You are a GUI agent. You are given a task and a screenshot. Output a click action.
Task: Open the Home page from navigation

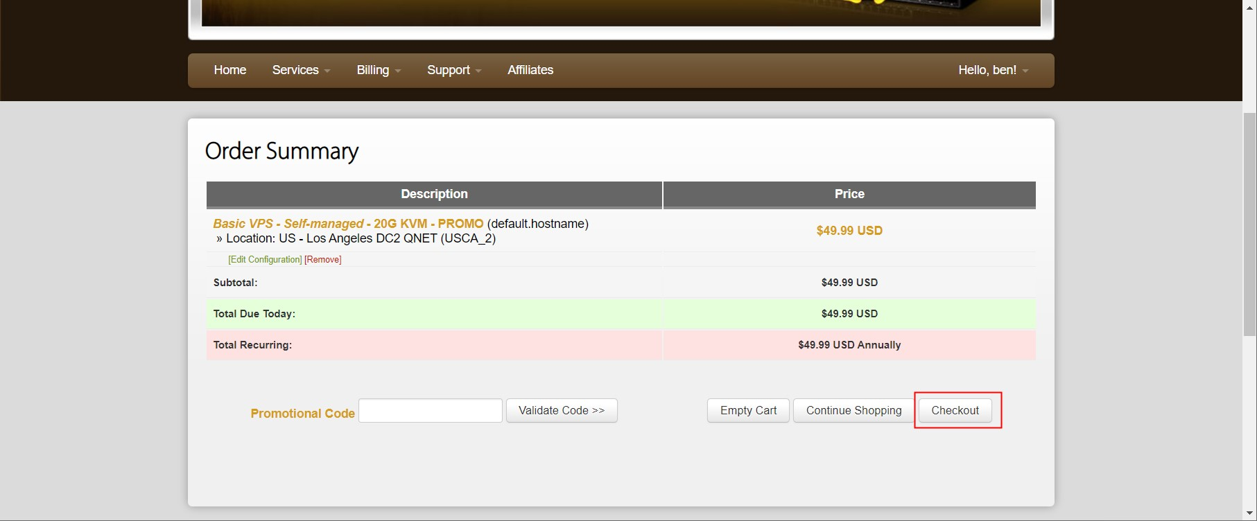(x=229, y=70)
